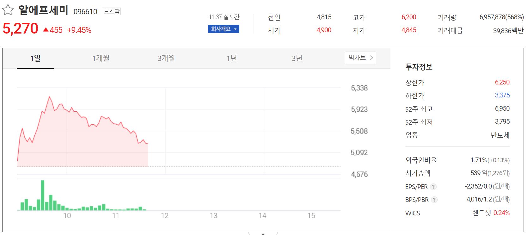The image size is (528, 235).
Task: Click the EPS/PER value -2,352/0.0
Action: [x=478, y=186]
